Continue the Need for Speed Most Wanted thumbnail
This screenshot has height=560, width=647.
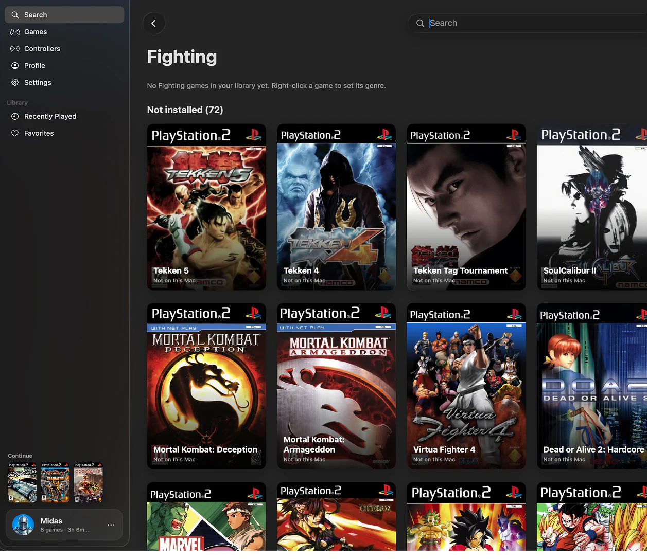22,482
